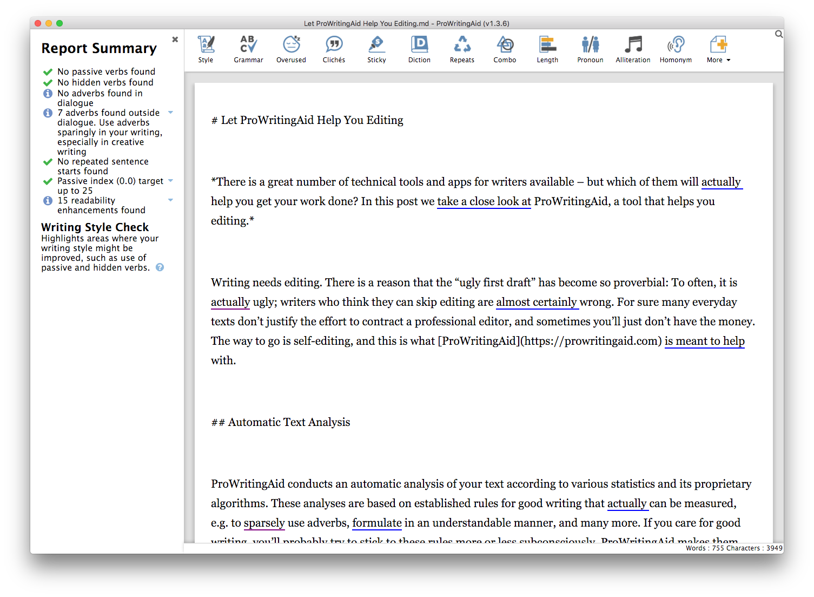
Task: Click the green checkmark beside Passive index
Action: click(x=48, y=181)
